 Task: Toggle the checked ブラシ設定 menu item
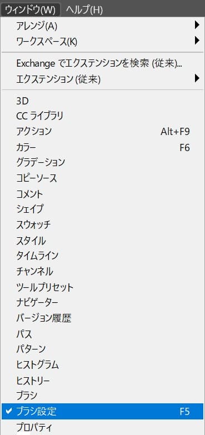pyautogui.click(x=102, y=411)
